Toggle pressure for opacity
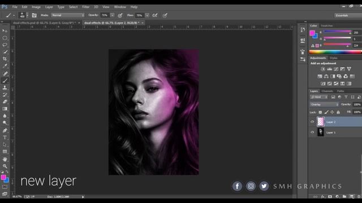Viewport: 362px width, 203px height. [x=120, y=15]
